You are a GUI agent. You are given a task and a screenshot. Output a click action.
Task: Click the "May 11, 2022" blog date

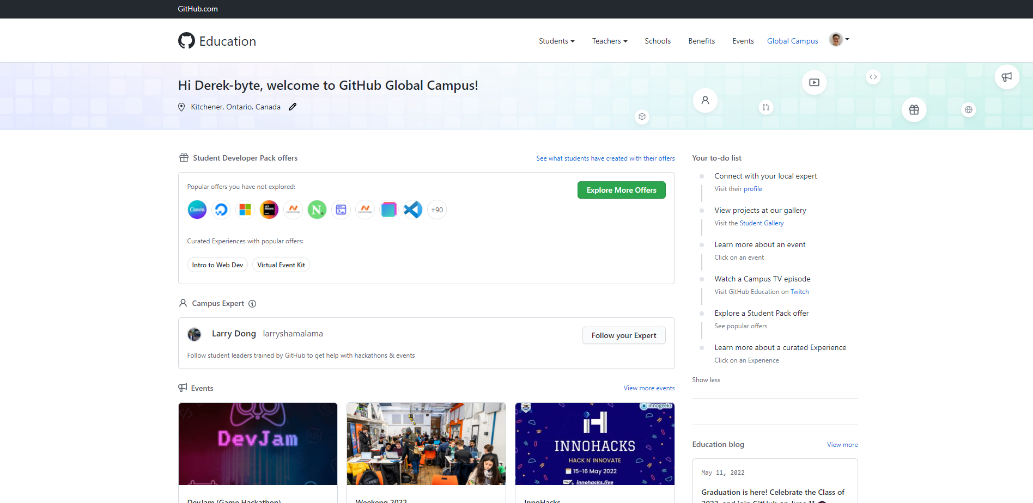[722, 473]
